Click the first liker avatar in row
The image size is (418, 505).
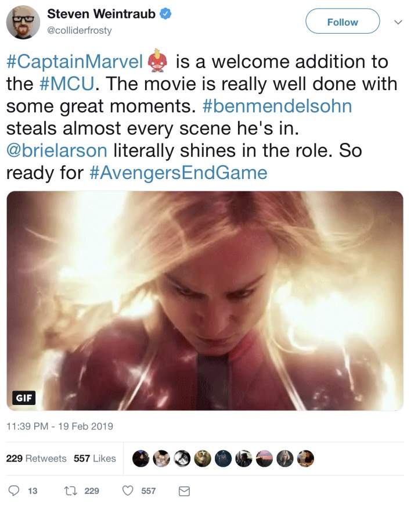click(139, 459)
